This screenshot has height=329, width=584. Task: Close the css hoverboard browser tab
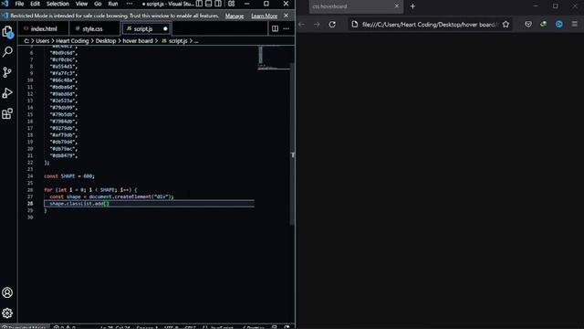point(396,6)
